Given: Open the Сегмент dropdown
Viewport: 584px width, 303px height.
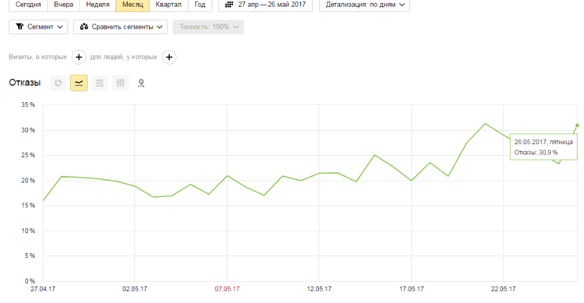Looking at the screenshot, I should tap(38, 27).
